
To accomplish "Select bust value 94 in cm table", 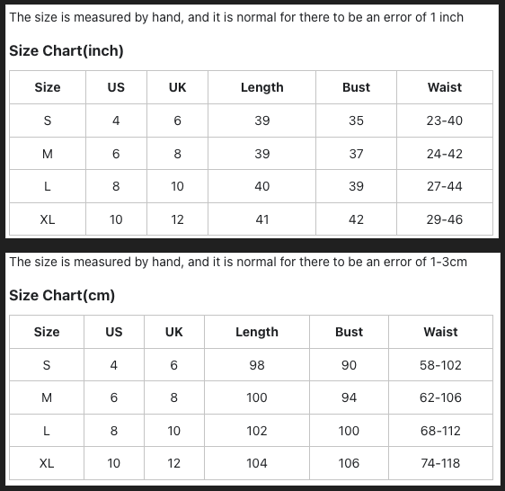I will pos(350,397).
